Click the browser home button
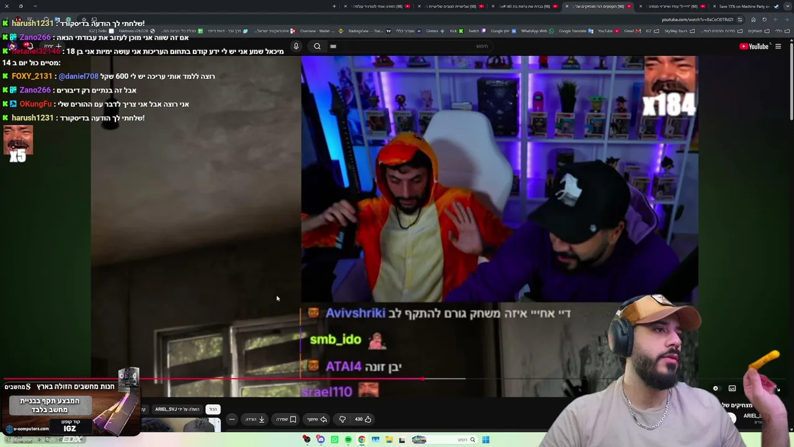The width and height of the screenshot is (794, 447). (x=753, y=19)
